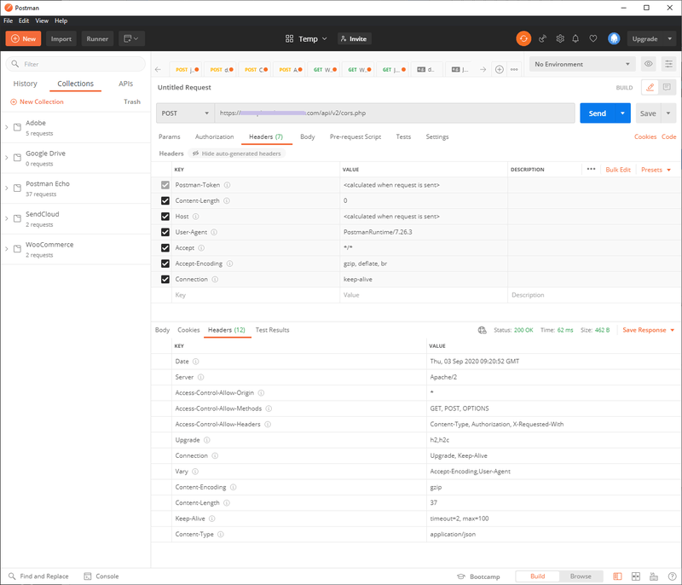
Task: Open the File menu
Action: click(9, 20)
